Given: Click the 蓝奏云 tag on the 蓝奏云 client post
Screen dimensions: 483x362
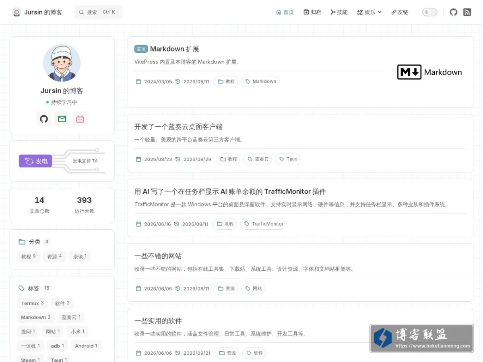Looking at the screenshot, I should pyautogui.click(x=258, y=159).
